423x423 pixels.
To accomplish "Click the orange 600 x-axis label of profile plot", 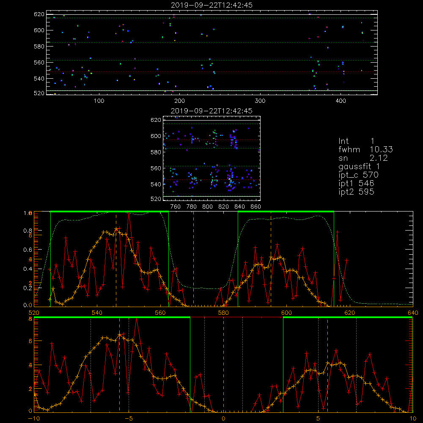I will [x=286, y=313].
